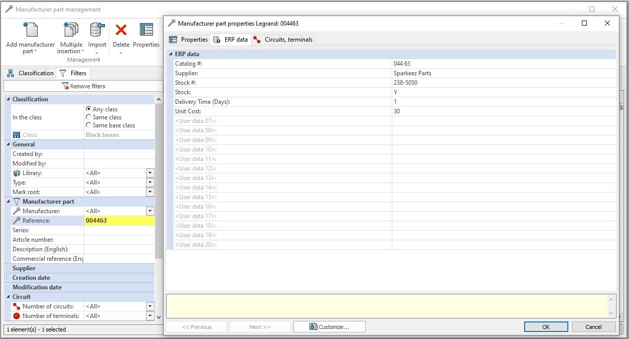Image resolution: width=629 pixels, height=339 pixels.
Task: Open the Manufacturer dropdown showing All
Action: click(149, 211)
